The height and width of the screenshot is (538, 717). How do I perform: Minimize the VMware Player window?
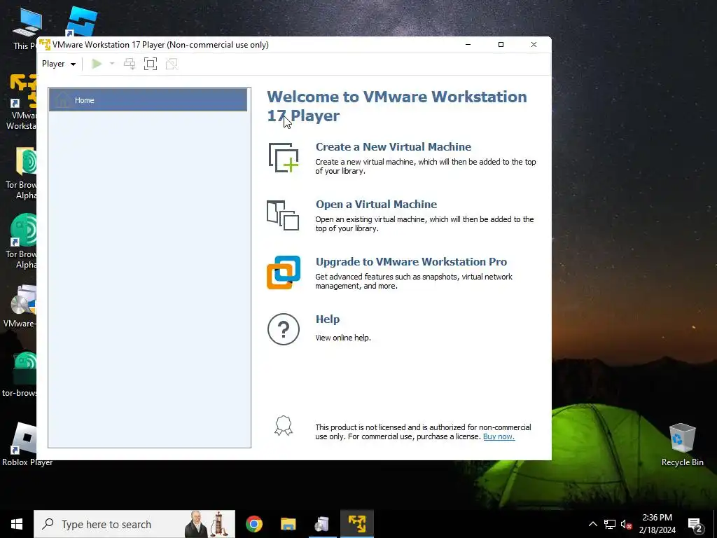pyautogui.click(x=468, y=44)
